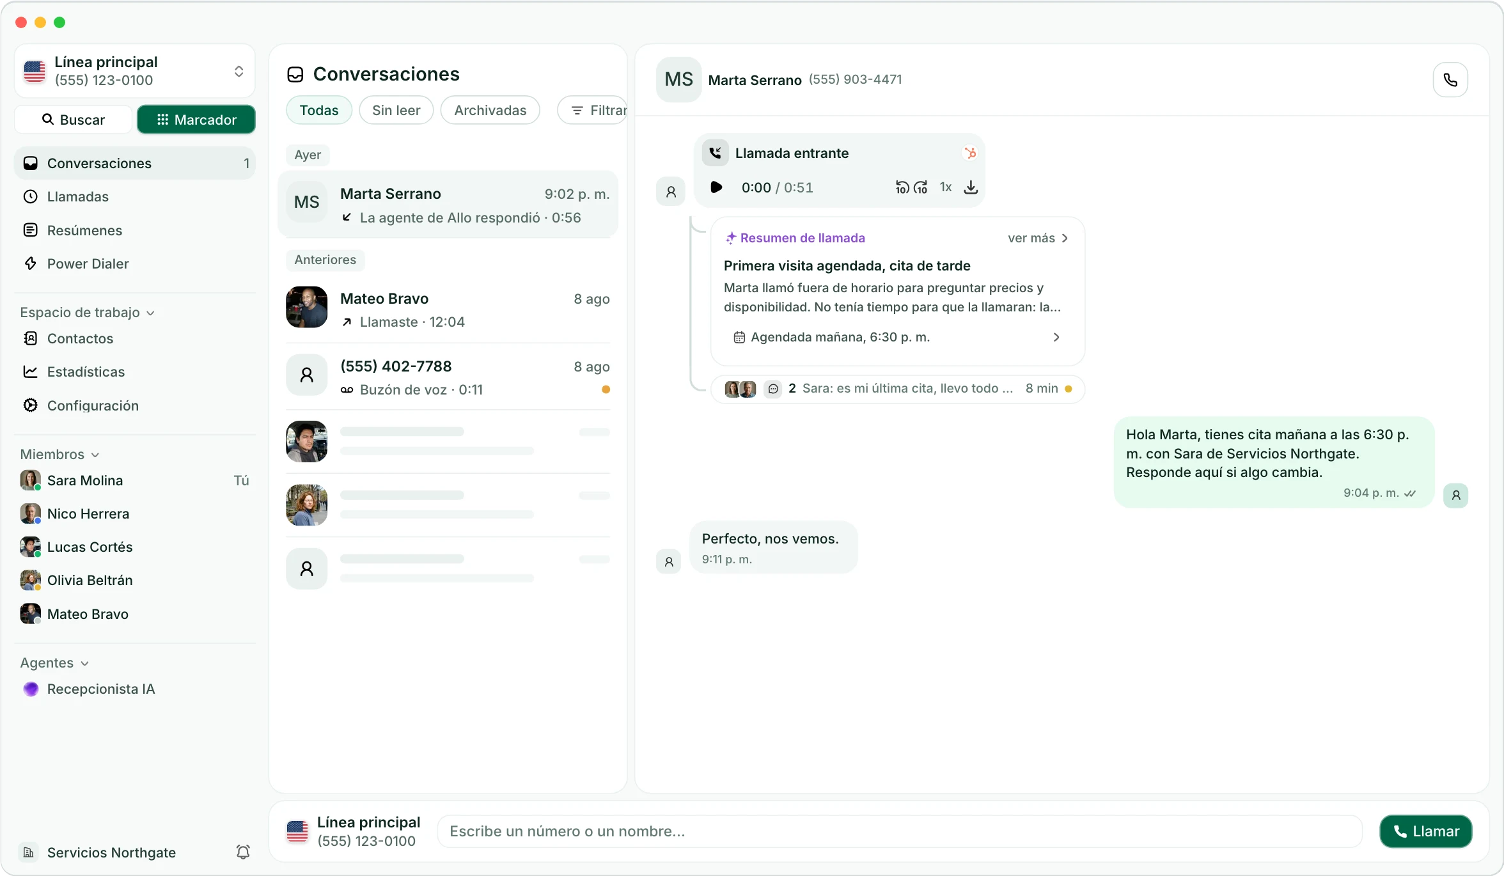Open the Mateo Bravo conversation
Viewport: 1504px width, 876px height.
(x=448, y=309)
